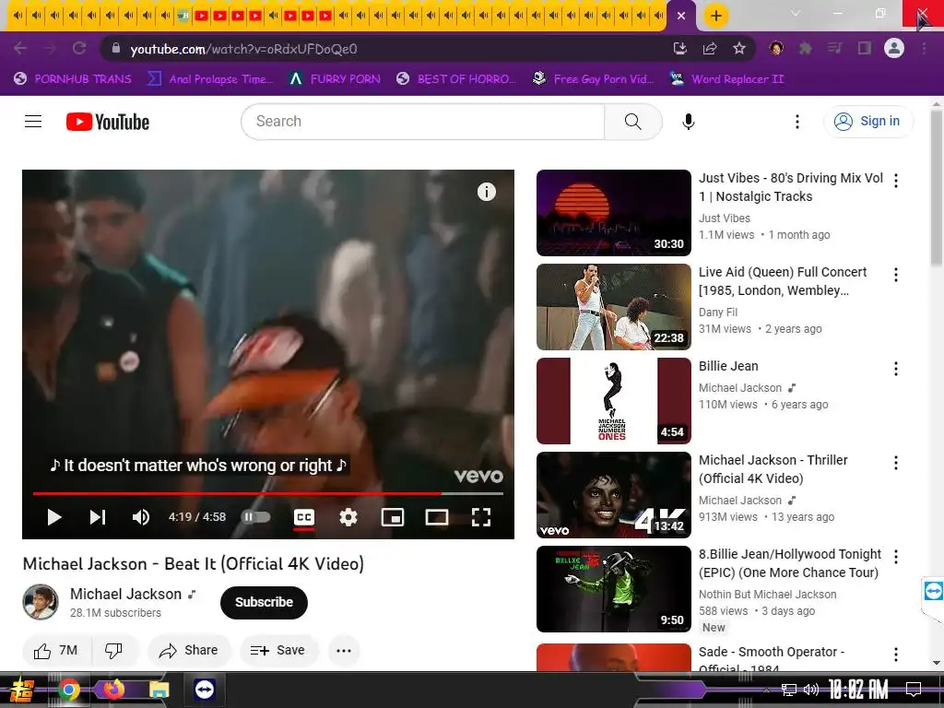
Task: Turn off closed captions (CC)
Action: (304, 517)
